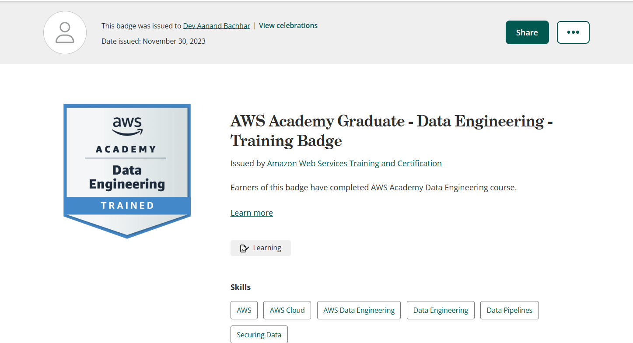Choose the Data Pipelines skill tag
This screenshot has height=343, width=633.
510,310
